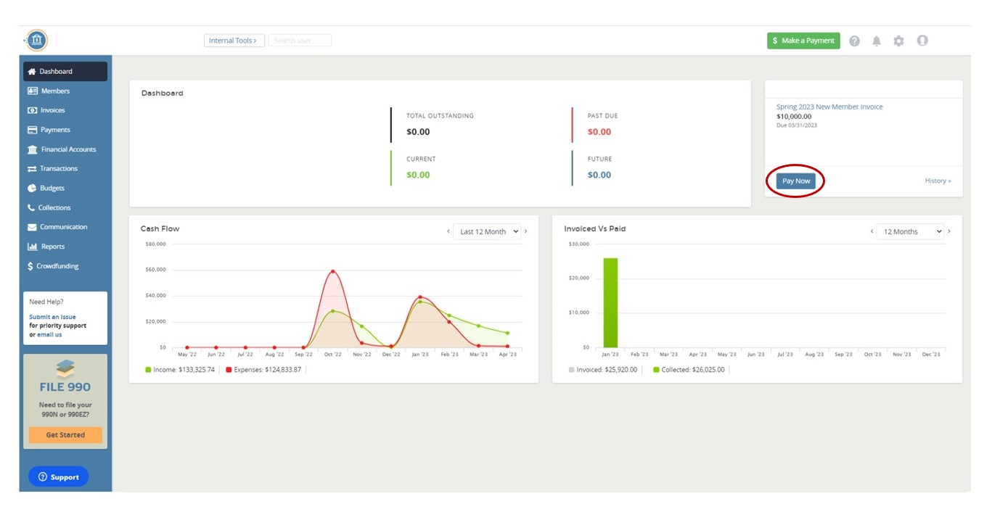Click the Search user input field
The width and height of the screenshot is (1000, 525).
pos(300,41)
